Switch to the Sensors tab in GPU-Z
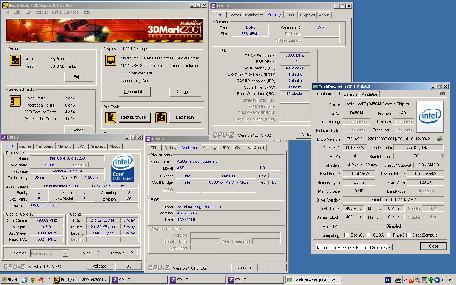This screenshot has width=456, height=285. coord(351,94)
